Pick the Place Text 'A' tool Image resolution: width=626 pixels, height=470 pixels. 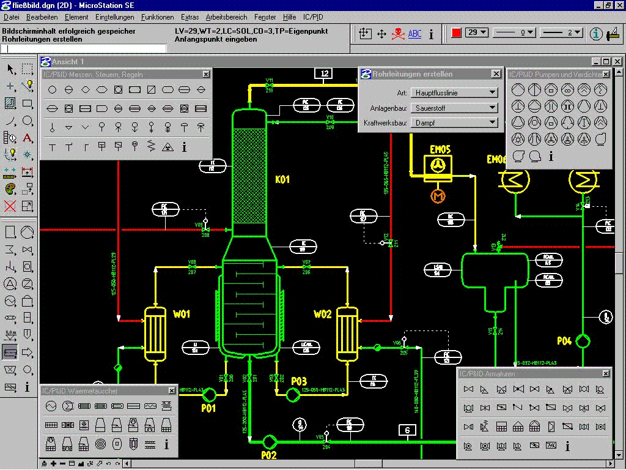[x=27, y=138]
